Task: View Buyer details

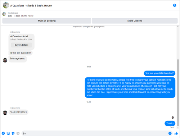Action: (x=22, y=45)
